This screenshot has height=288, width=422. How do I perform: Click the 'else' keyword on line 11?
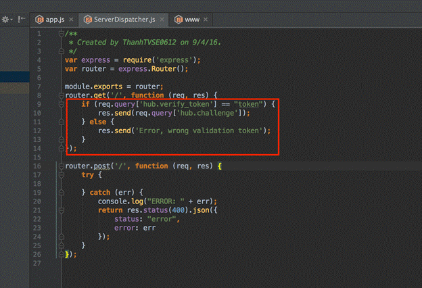point(98,122)
